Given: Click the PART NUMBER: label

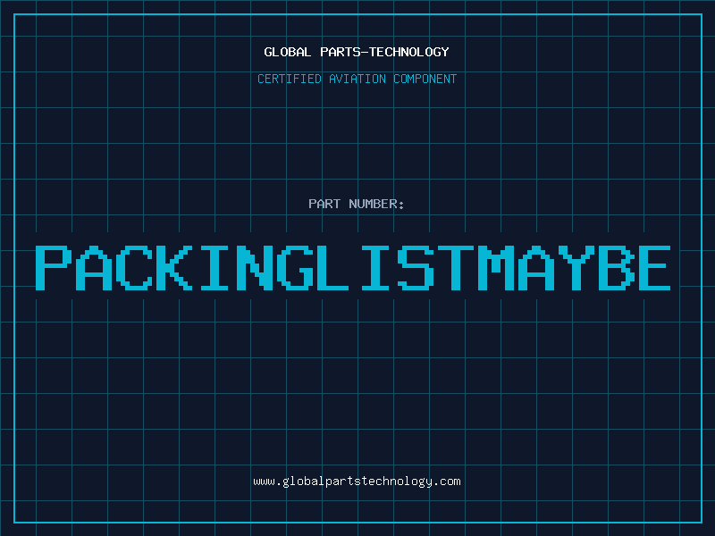Looking at the screenshot, I should [356, 204].
